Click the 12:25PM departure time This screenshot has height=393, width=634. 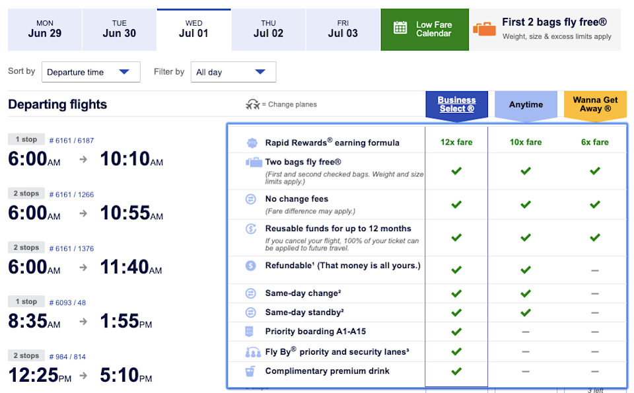coord(40,375)
